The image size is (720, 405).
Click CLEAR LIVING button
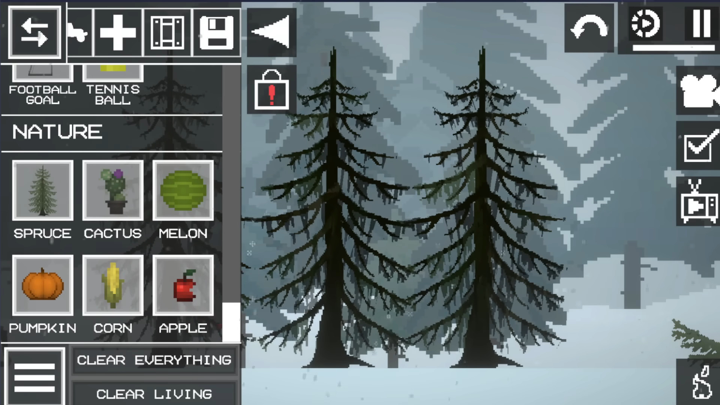point(154,393)
